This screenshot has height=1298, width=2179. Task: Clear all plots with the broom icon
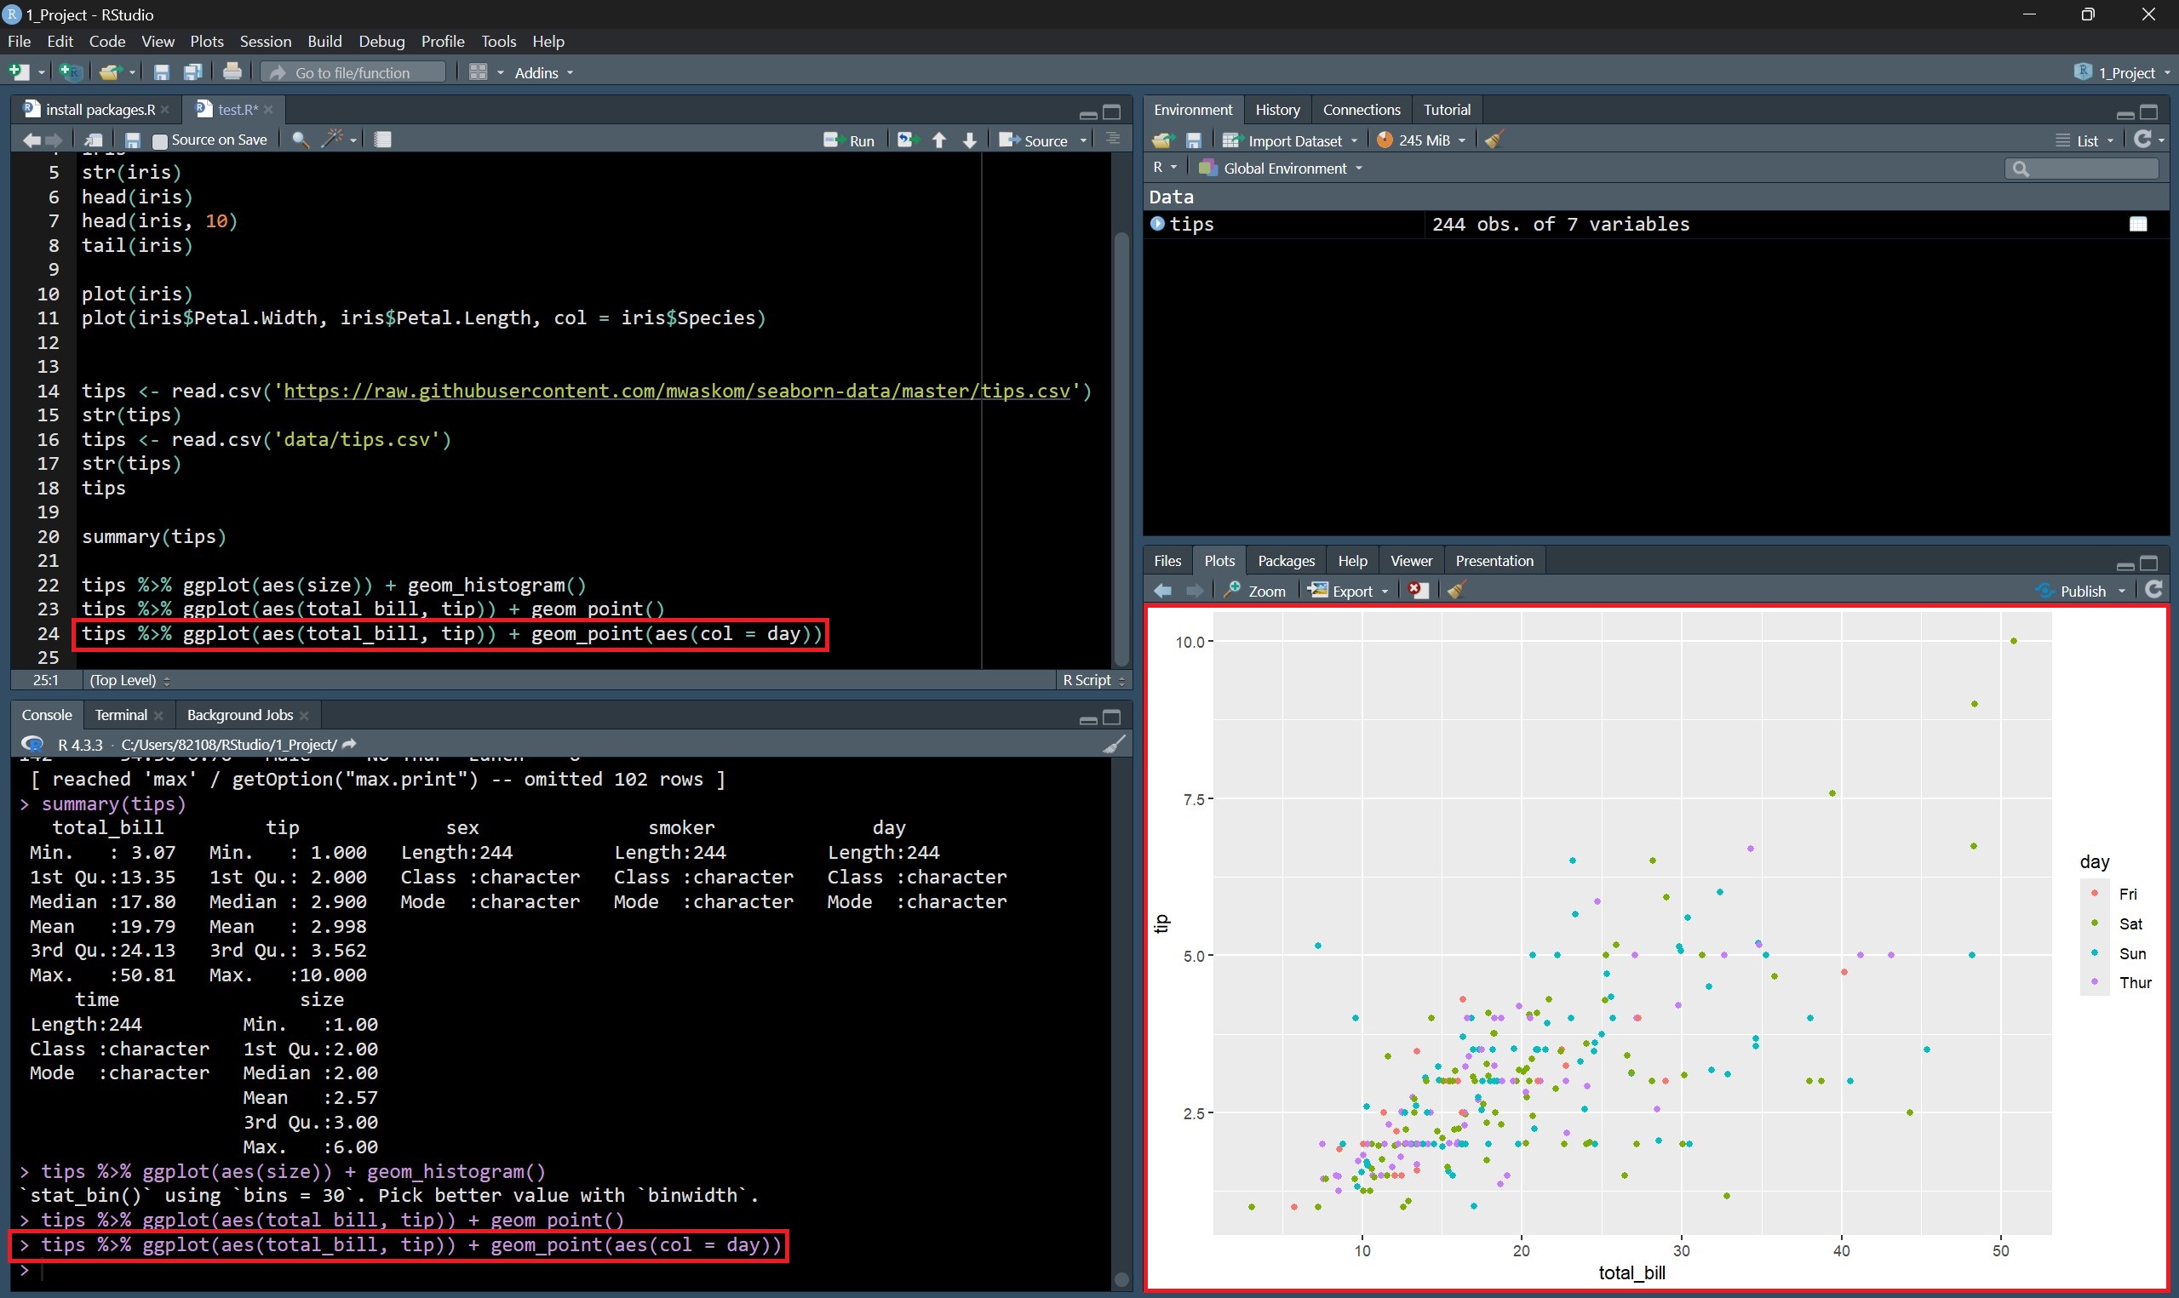tap(1455, 591)
